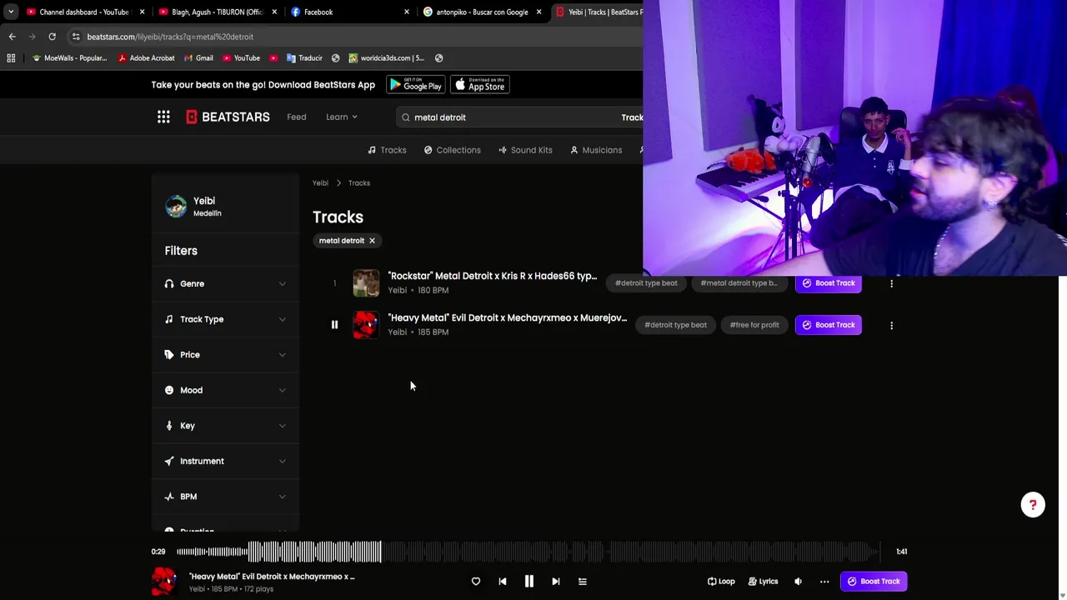The height and width of the screenshot is (600, 1067).
Task: Click the #metal detroit type beat tag
Action: (x=739, y=283)
